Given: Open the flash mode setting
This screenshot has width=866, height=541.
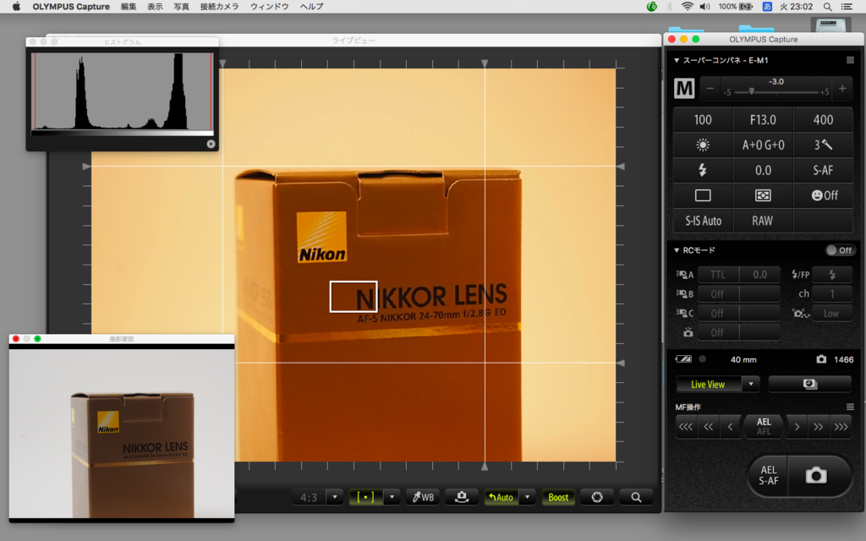Looking at the screenshot, I should [x=702, y=171].
